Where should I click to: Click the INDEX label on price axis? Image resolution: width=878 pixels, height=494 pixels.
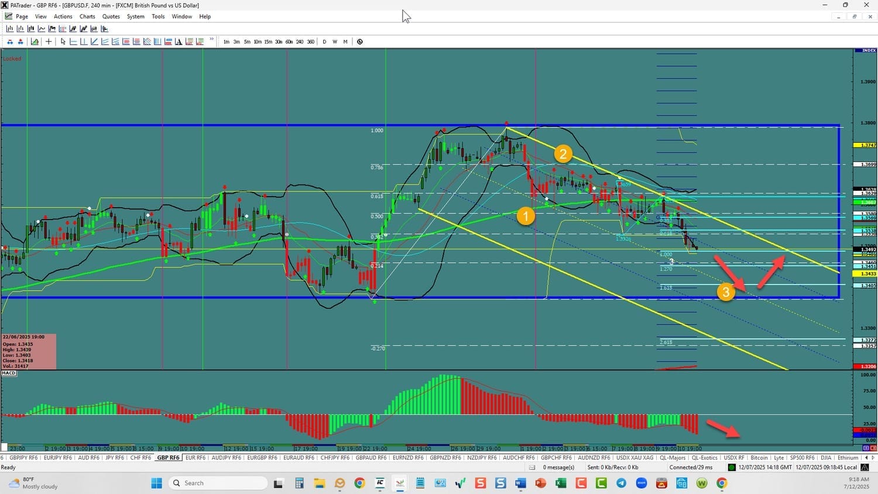click(866, 50)
